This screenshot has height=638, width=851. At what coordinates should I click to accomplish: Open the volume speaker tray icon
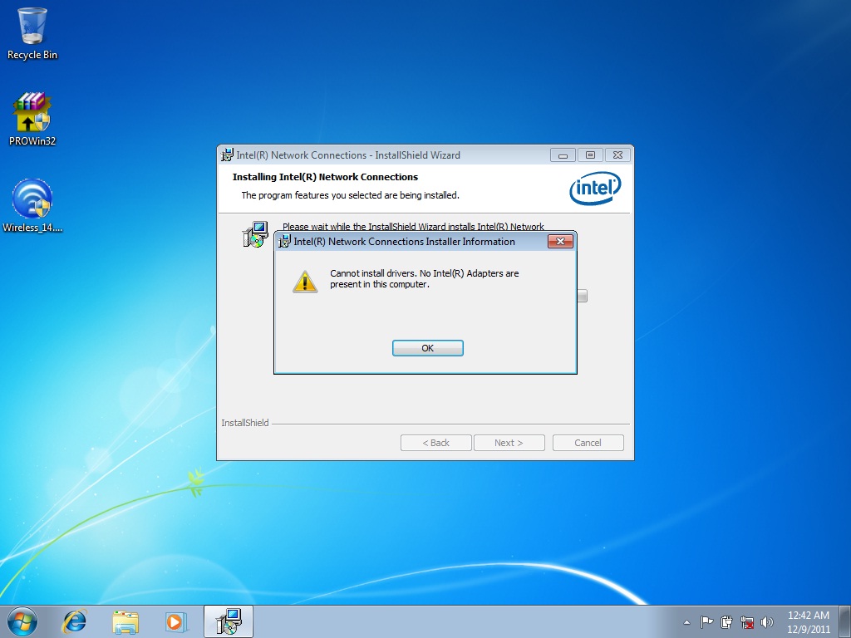coord(767,622)
